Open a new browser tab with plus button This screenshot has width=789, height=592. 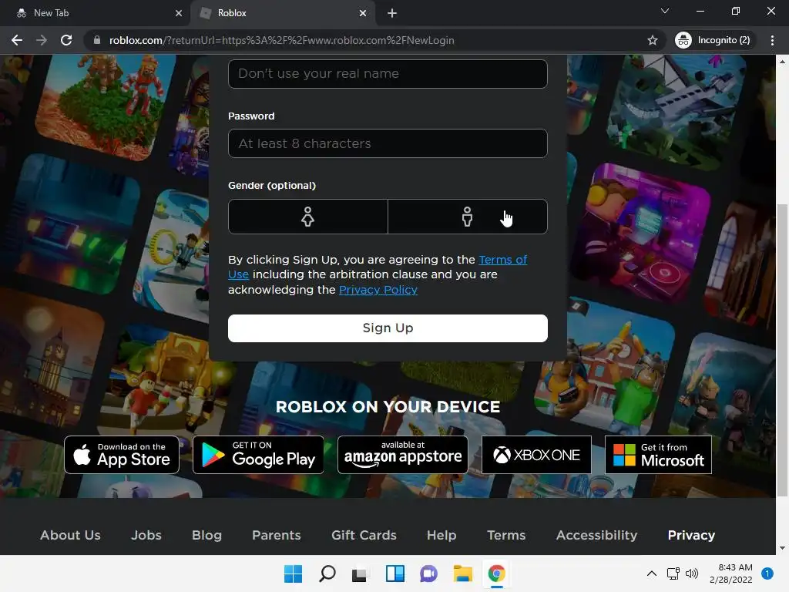tap(392, 13)
